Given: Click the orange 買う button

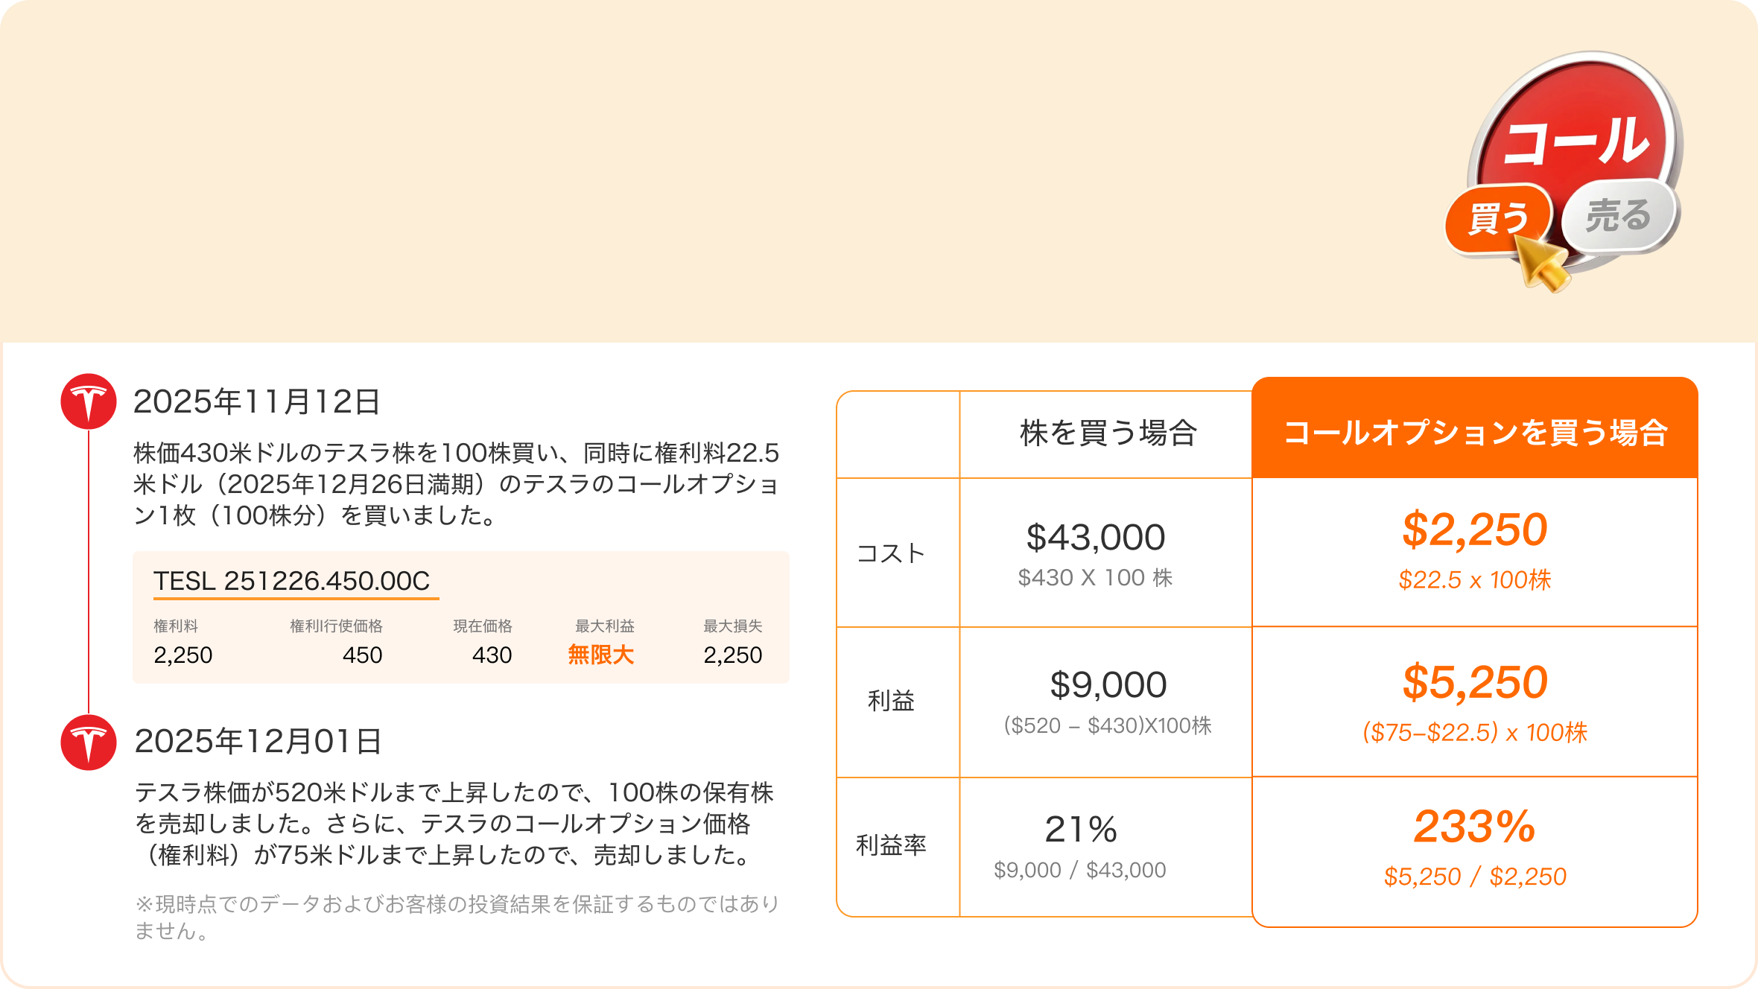Looking at the screenshot, I should pyautogui.click(x=1499, y=219).
